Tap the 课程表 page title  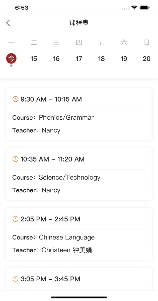[79, 23]
